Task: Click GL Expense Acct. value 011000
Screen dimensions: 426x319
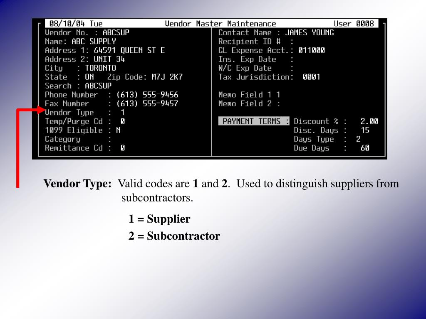Action: [x=311, y=50]
